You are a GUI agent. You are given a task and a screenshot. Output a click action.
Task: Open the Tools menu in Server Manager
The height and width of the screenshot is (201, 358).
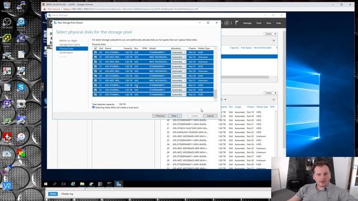click(258, 23)
